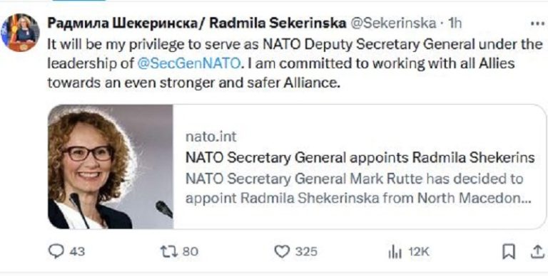Like the tweet with heart icon
This screenshot has width=548, height=276.
[282, 252]
